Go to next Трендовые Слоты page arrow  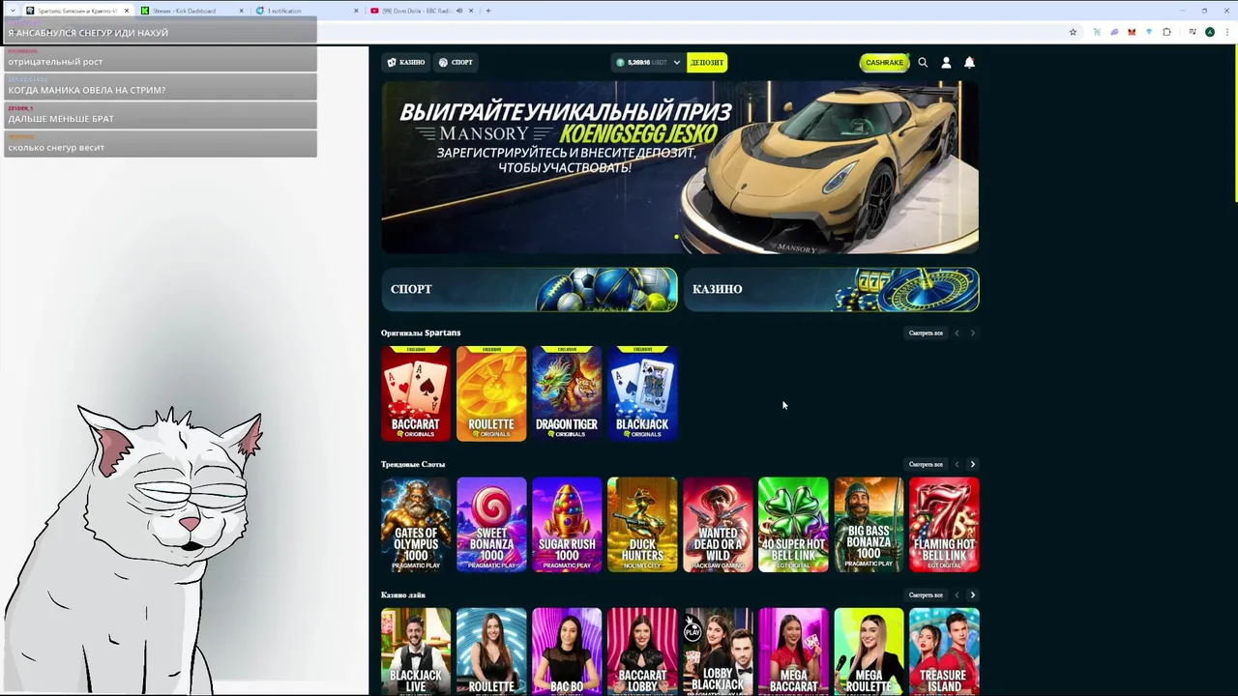972,464
